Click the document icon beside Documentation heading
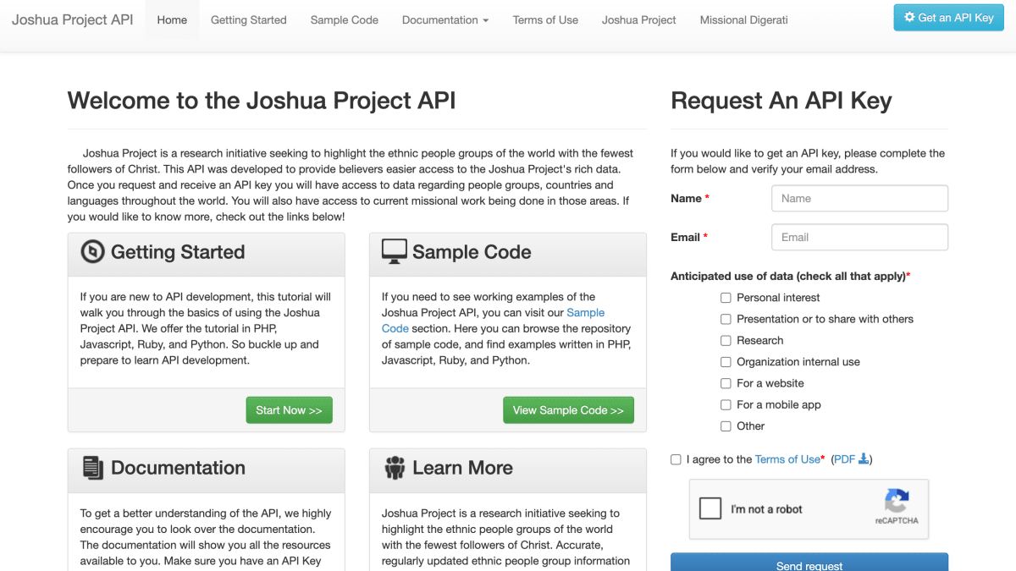The height and width of the screenshot is (571, 1016). tap(92, 468)
